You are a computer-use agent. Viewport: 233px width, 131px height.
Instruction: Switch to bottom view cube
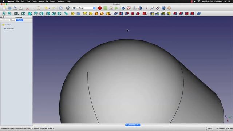[x=54, y=13]
